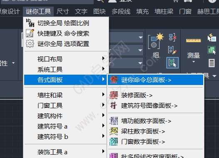This screenshot has height=158, width=219.
Task: Expand the 系统工具 submenu
Action: click(x=66, y=69)
